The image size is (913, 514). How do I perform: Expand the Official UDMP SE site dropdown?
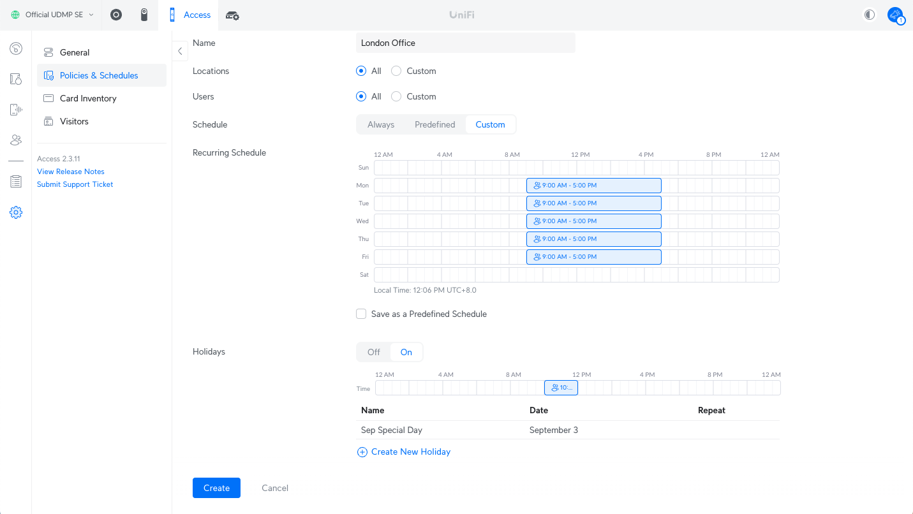[52, 15]
